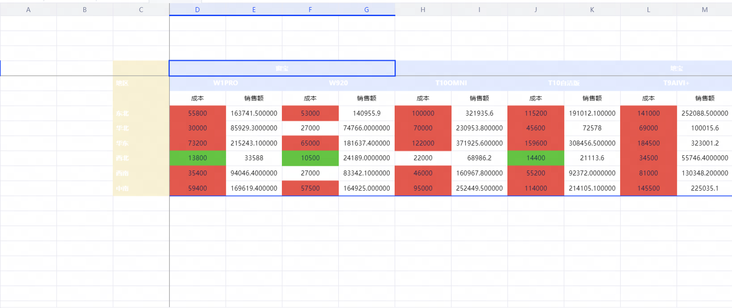This screenshot has height=308, width=732.
Task: Select the merged 窗宝 header cell
Action: 282,68
